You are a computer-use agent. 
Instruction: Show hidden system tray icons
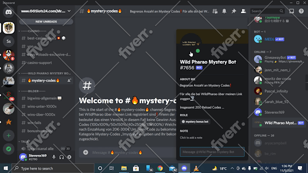click(232, 168)
